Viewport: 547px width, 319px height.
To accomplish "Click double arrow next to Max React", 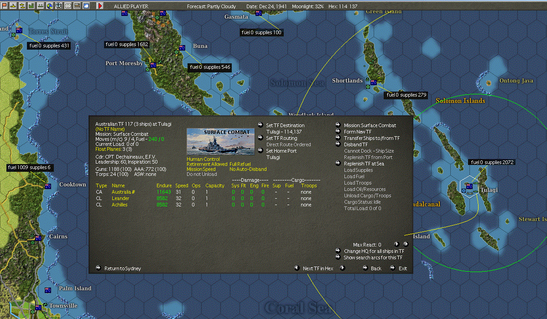I will coord(406,244).
